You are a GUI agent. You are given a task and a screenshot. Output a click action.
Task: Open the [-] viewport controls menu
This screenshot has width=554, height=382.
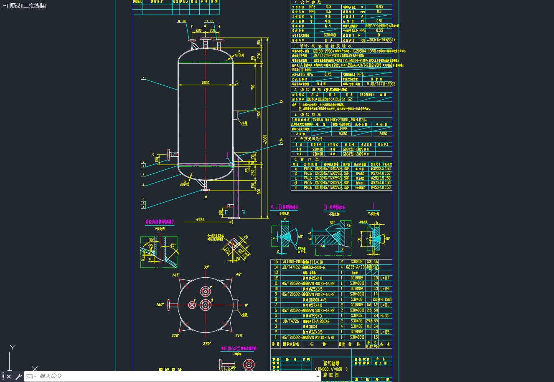tap(5, 5)
